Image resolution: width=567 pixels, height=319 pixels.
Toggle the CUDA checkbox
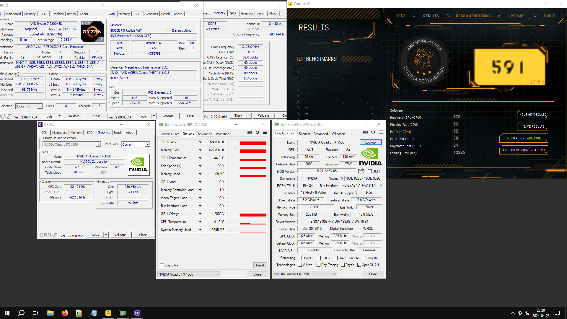point(319,258)
